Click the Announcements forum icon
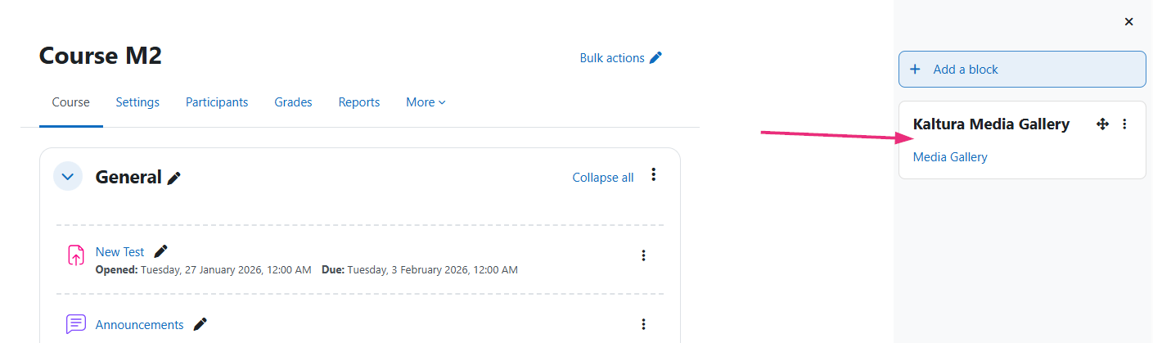This screenshot has width=1153, height=343. coord(75,324)
